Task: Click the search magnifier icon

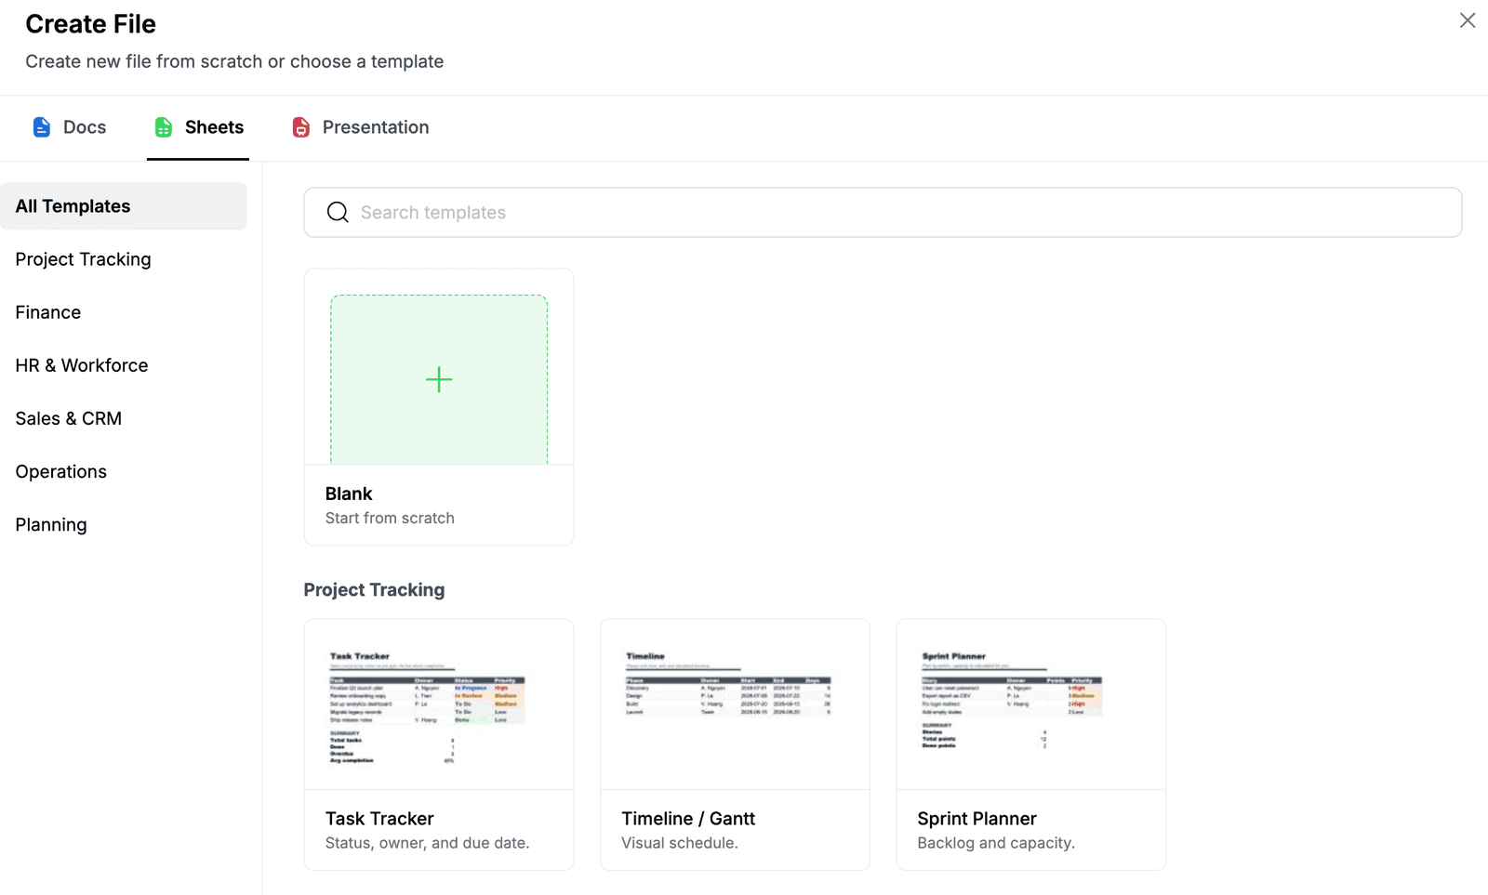Action: (x=338, y=212)
